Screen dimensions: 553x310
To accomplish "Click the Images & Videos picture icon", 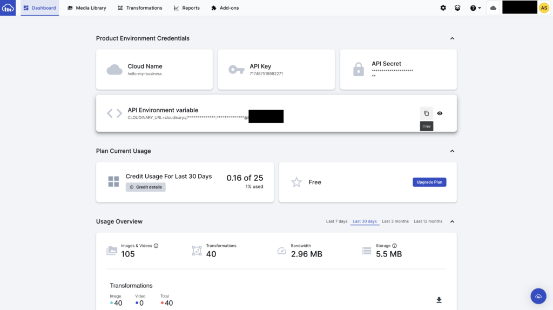I will (x=112, y=251).
